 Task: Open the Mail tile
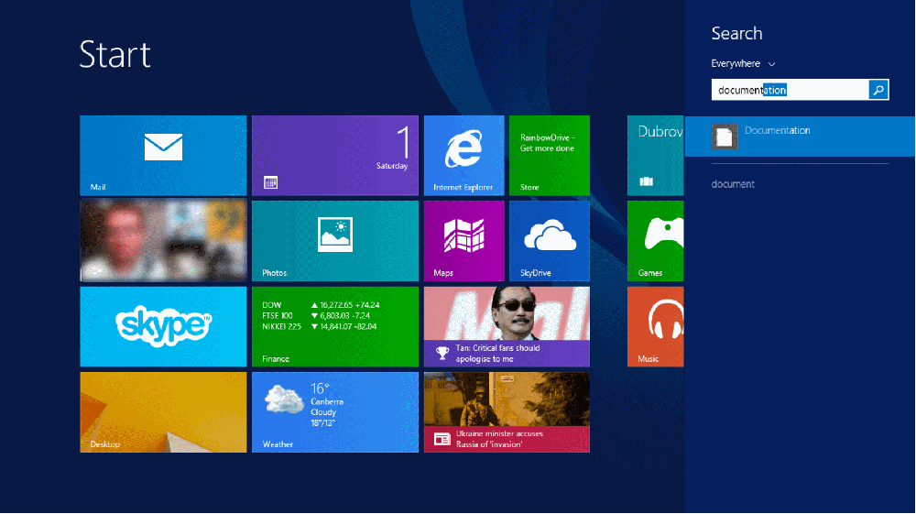pos(163,156)
